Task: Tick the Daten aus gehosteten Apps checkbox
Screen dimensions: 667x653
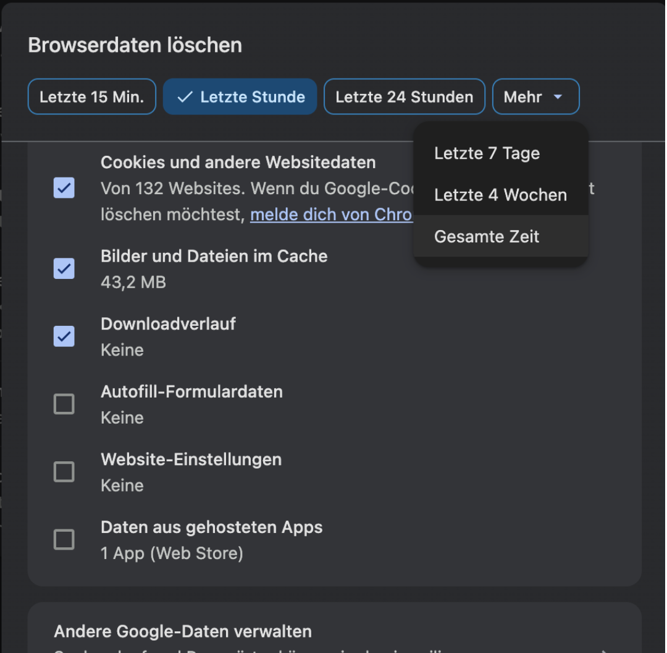Action: tap(64, 540)
